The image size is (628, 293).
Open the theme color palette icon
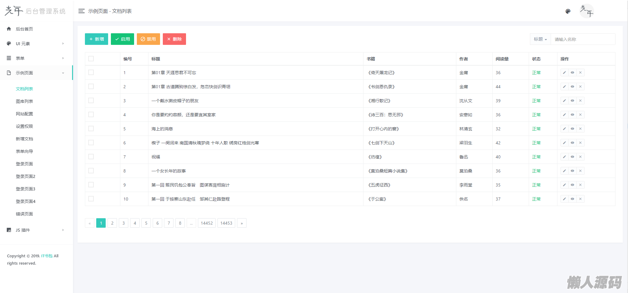coord(568,11)
